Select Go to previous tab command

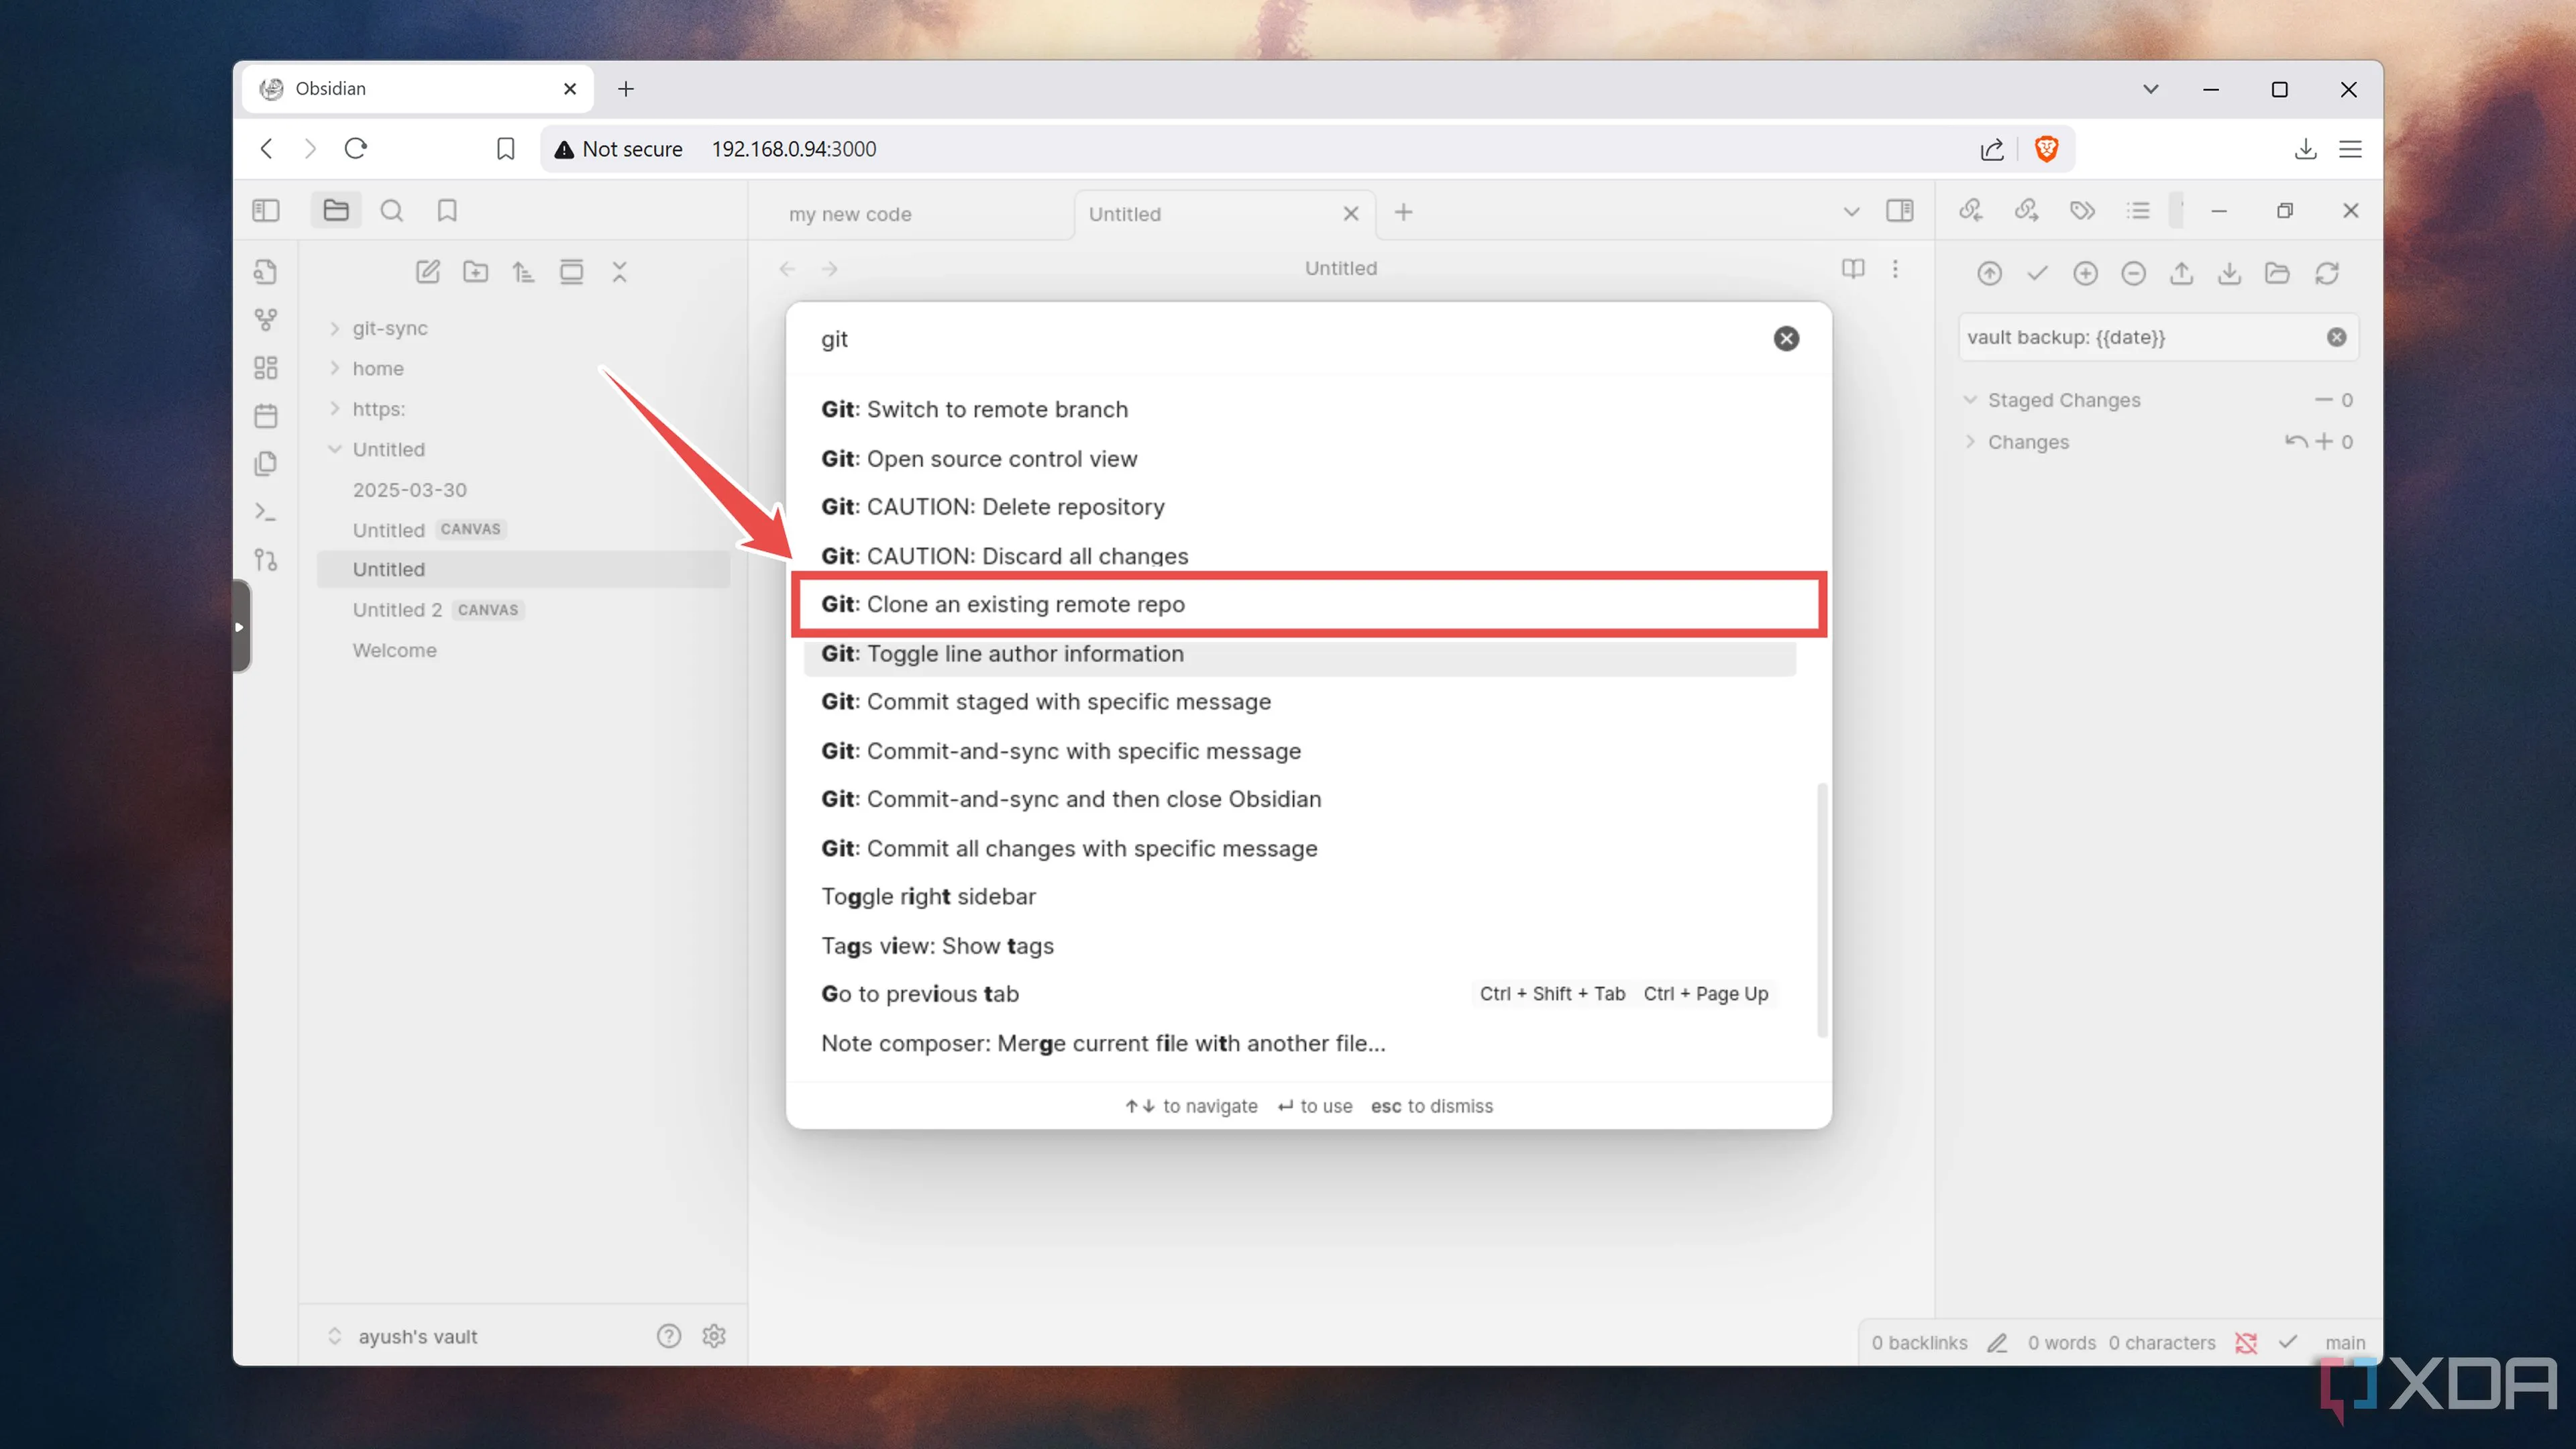click(x=1300, y=994)
